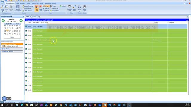This screenshot has width=191, height=107.
Task: Click the Slot Notes column header
Action: 171,23
